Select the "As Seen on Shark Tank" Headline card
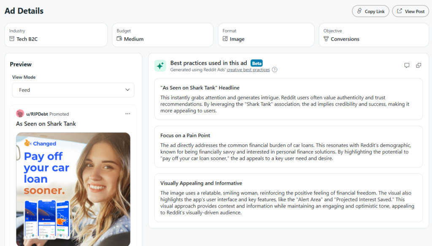 tap(288, 99)
